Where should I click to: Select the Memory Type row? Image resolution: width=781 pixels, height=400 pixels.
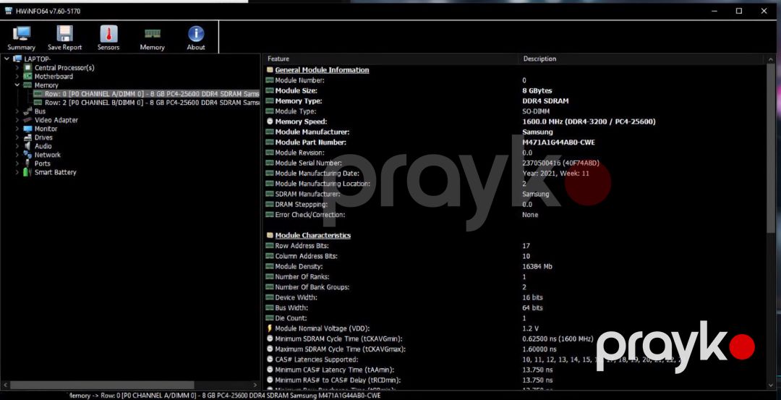click(x=515, y=101)
